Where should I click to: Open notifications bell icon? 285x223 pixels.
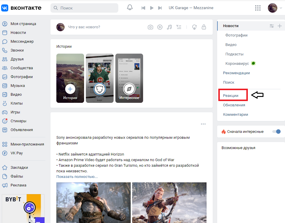pyautogui.click(x=130, y=8)
